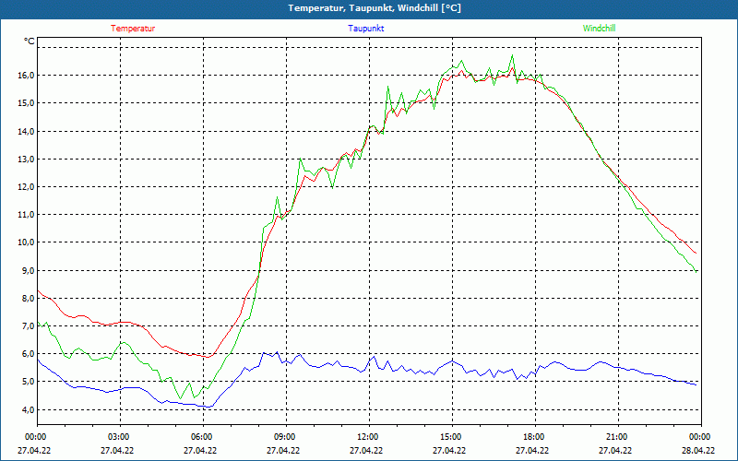Select the 16,0 y-axis tick label
Image resolution: width=738 pixels, height=461 pixels.
tap(25, 76)
